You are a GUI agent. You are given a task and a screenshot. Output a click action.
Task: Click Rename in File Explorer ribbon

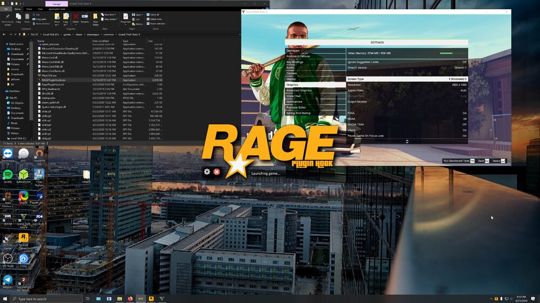tap(85, 18)
